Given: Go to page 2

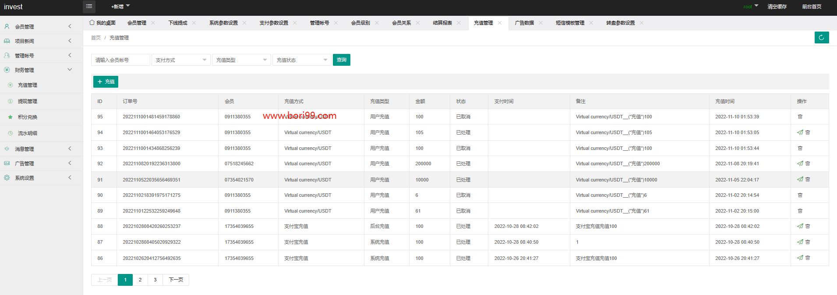Looking at the screenshot, I should tap(140, 280).
